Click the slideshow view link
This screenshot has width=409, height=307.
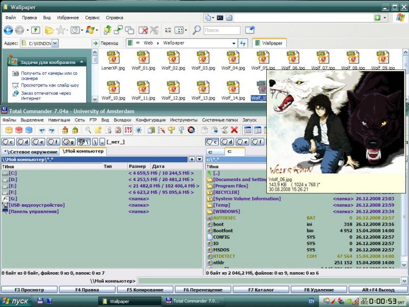pos(50,85)
